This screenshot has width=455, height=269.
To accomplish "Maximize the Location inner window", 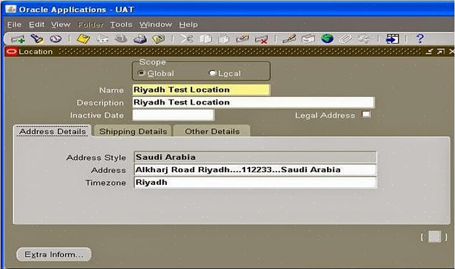I will click(x=441, y=52).
